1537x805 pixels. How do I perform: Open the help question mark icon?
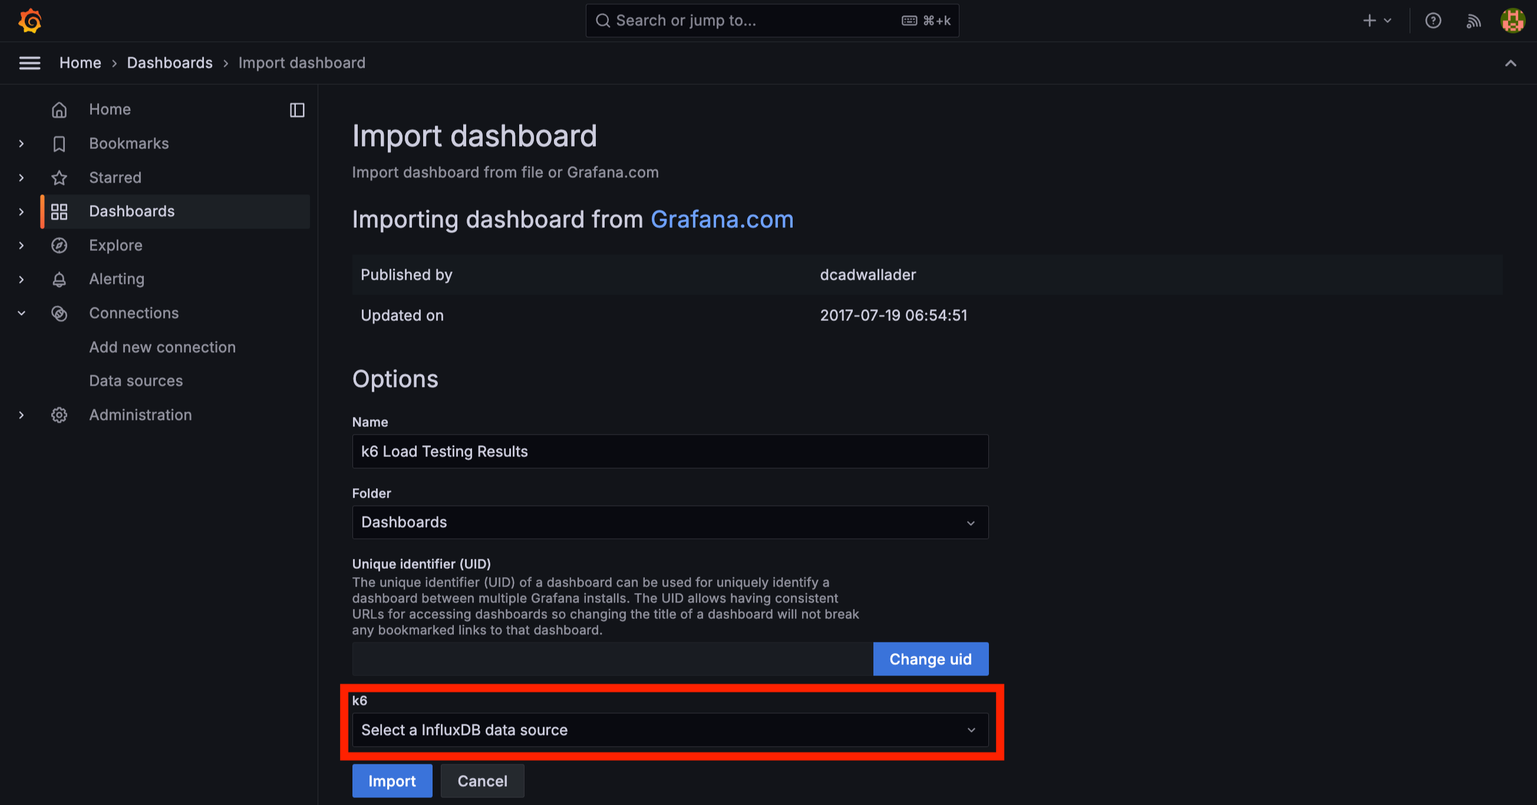point(1433,21)
